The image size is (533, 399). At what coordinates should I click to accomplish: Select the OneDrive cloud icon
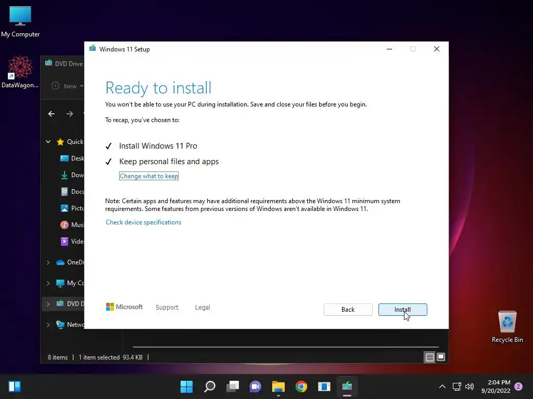pos(60,262)
